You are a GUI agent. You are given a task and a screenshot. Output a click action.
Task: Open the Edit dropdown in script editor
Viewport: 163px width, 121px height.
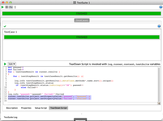pos(12,64)
